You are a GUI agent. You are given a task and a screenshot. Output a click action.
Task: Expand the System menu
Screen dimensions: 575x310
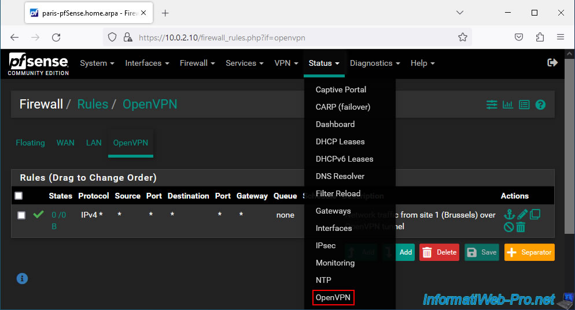click(97, 63)
